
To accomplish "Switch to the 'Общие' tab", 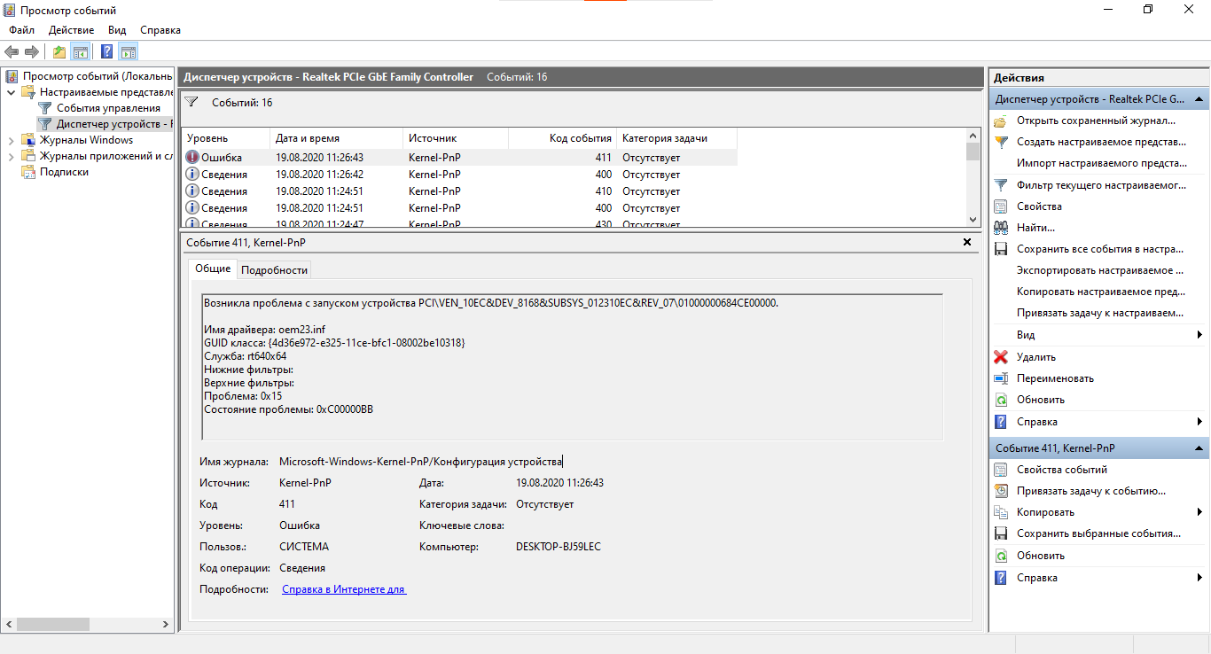I will coord(213,269).
